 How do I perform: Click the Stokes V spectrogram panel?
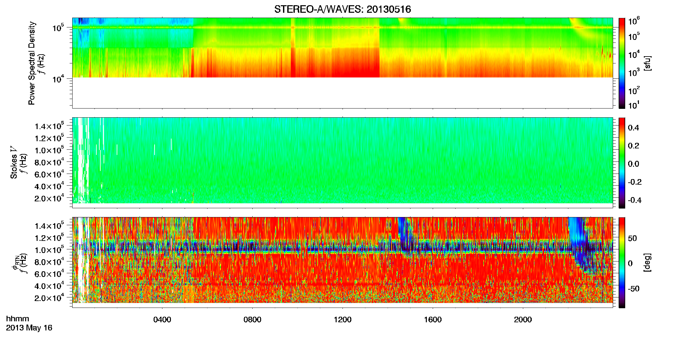[342, 163]
